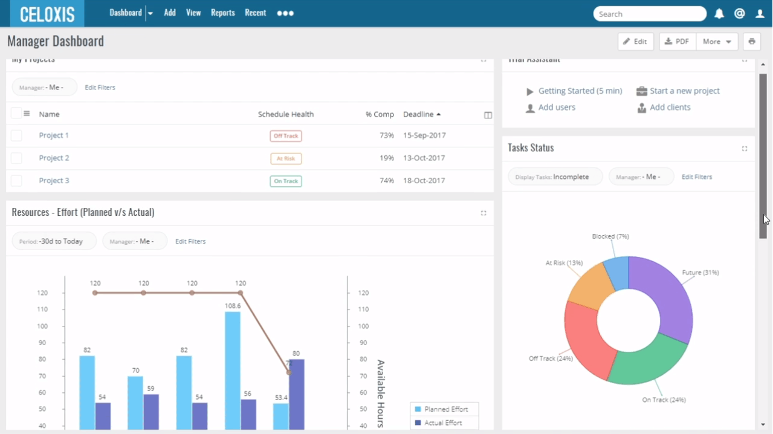The image size is (773, 434).
Task: Expand the Dashboard dropdown arrow
Action: click(x=150, y=13)
